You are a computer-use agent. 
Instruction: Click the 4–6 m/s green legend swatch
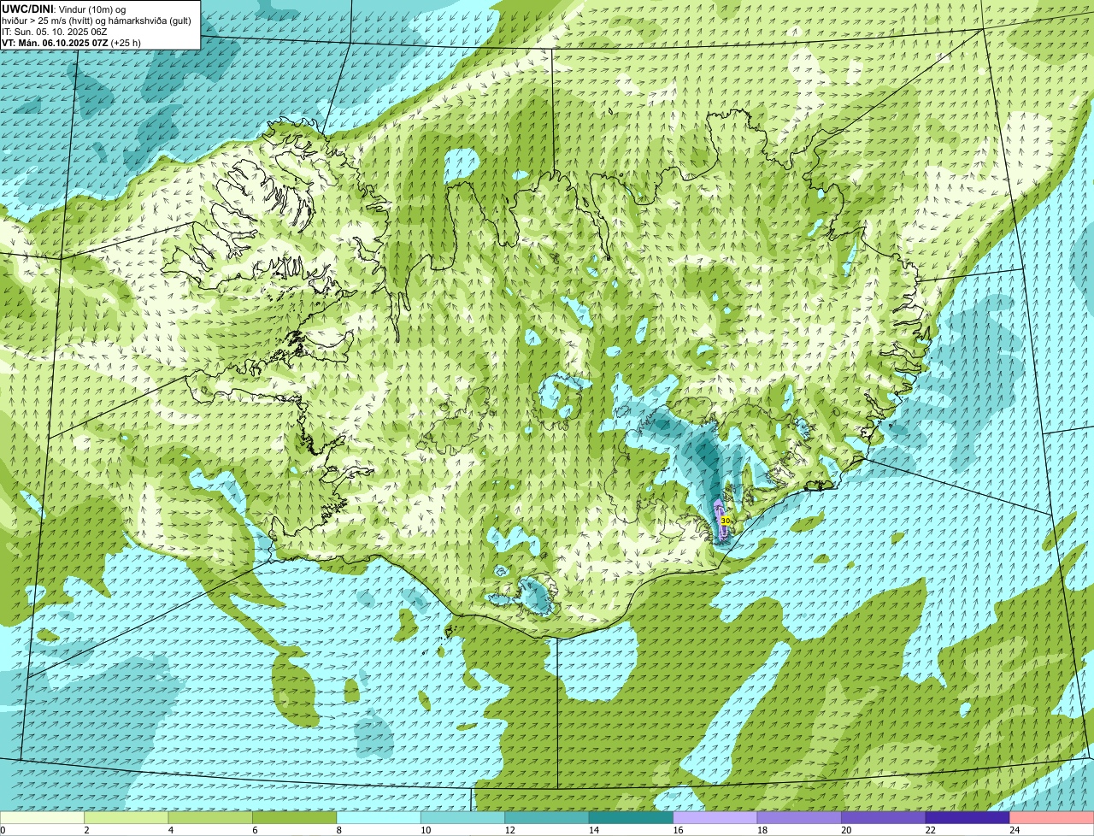(211, 817)
